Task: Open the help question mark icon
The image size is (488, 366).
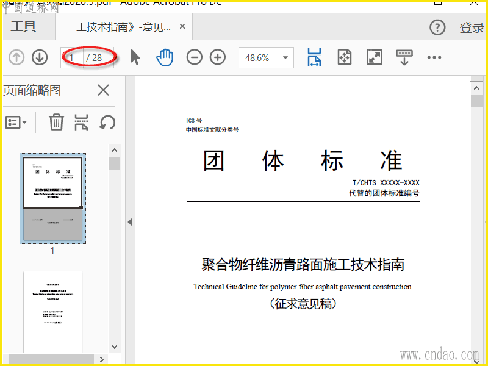Action: pos(437,27)
